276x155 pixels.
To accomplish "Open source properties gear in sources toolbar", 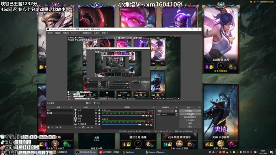I will coord(83,127).
